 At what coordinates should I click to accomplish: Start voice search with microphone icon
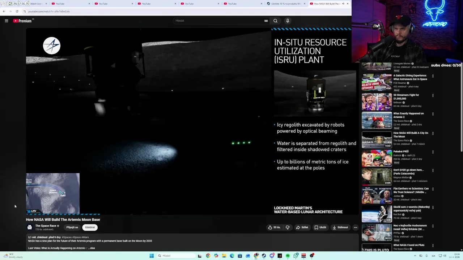(x=288, y=21)
